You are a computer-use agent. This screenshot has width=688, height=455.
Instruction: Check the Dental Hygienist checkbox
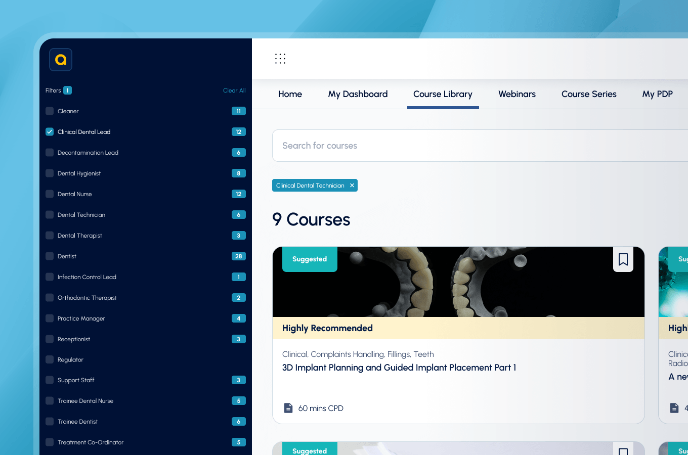[50, 173]
